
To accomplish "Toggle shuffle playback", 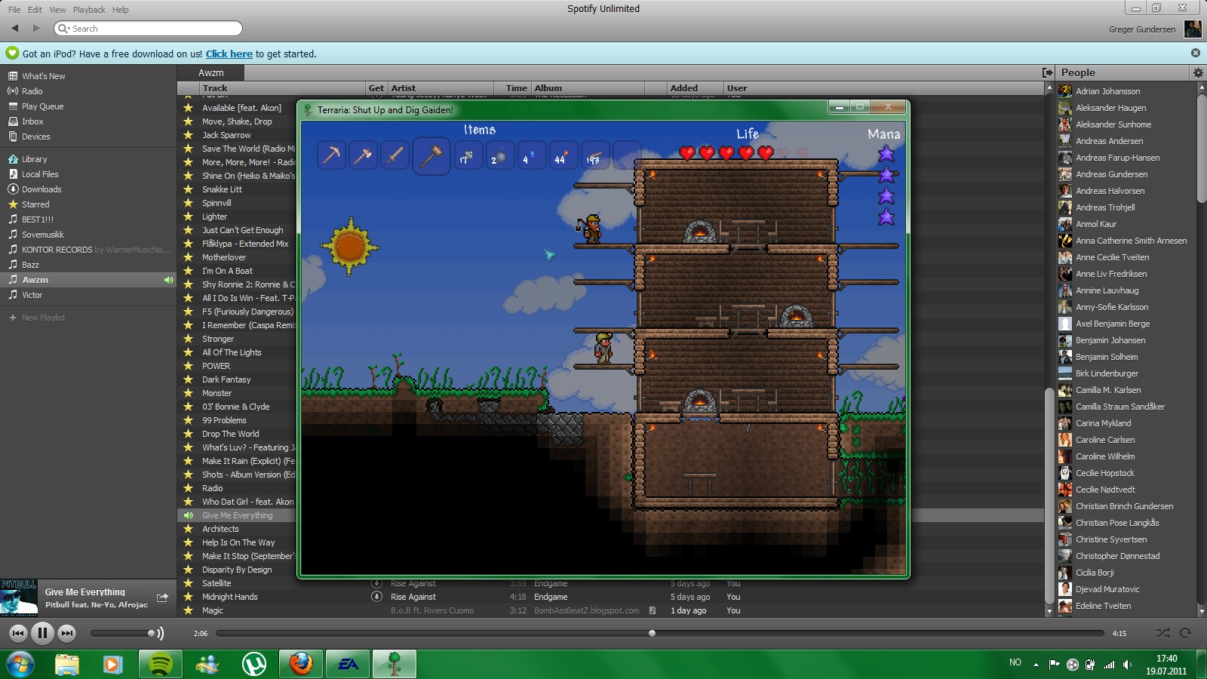I will pos(1163,633).
